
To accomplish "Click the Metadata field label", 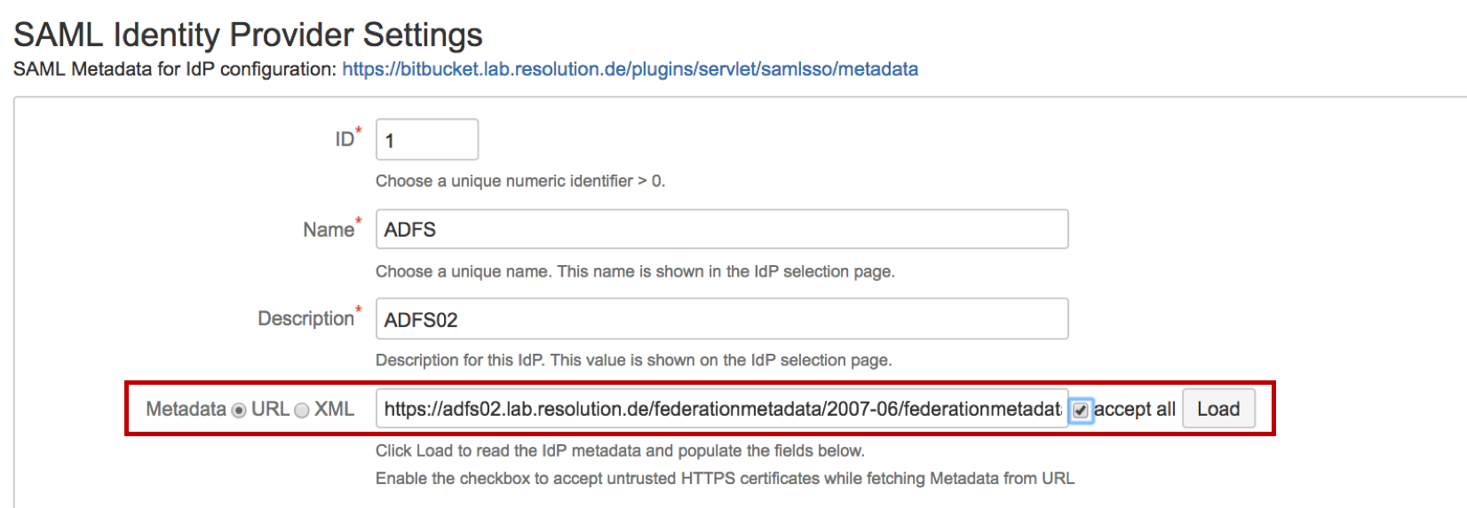I will (186, 409).
